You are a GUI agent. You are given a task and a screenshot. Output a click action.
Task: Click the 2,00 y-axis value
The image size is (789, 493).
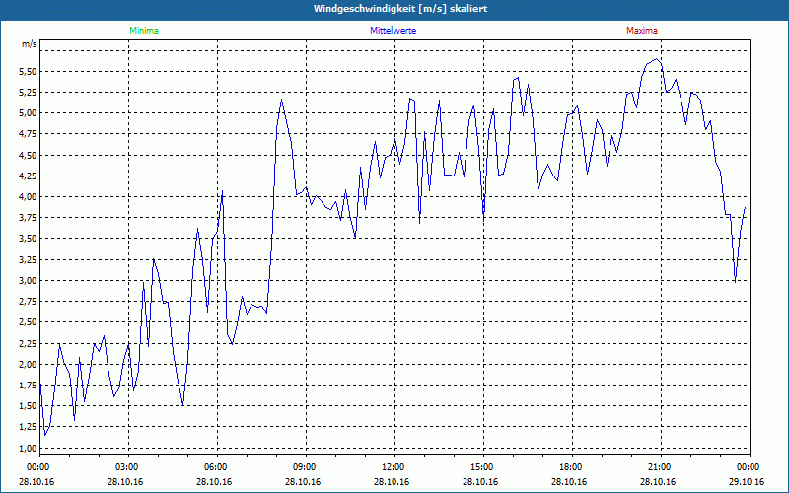click(x=29, y=364)
